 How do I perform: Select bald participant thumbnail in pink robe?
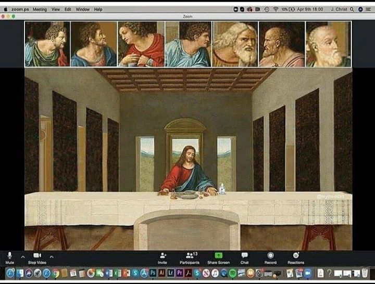click(282, 44)
